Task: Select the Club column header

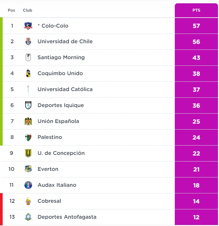Action: (28, 10)
